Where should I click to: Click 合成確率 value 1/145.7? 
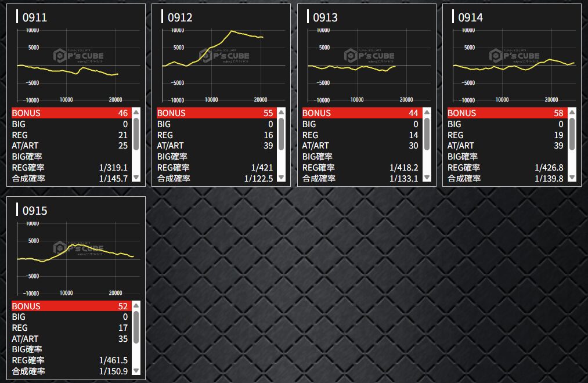pos(113,178)
